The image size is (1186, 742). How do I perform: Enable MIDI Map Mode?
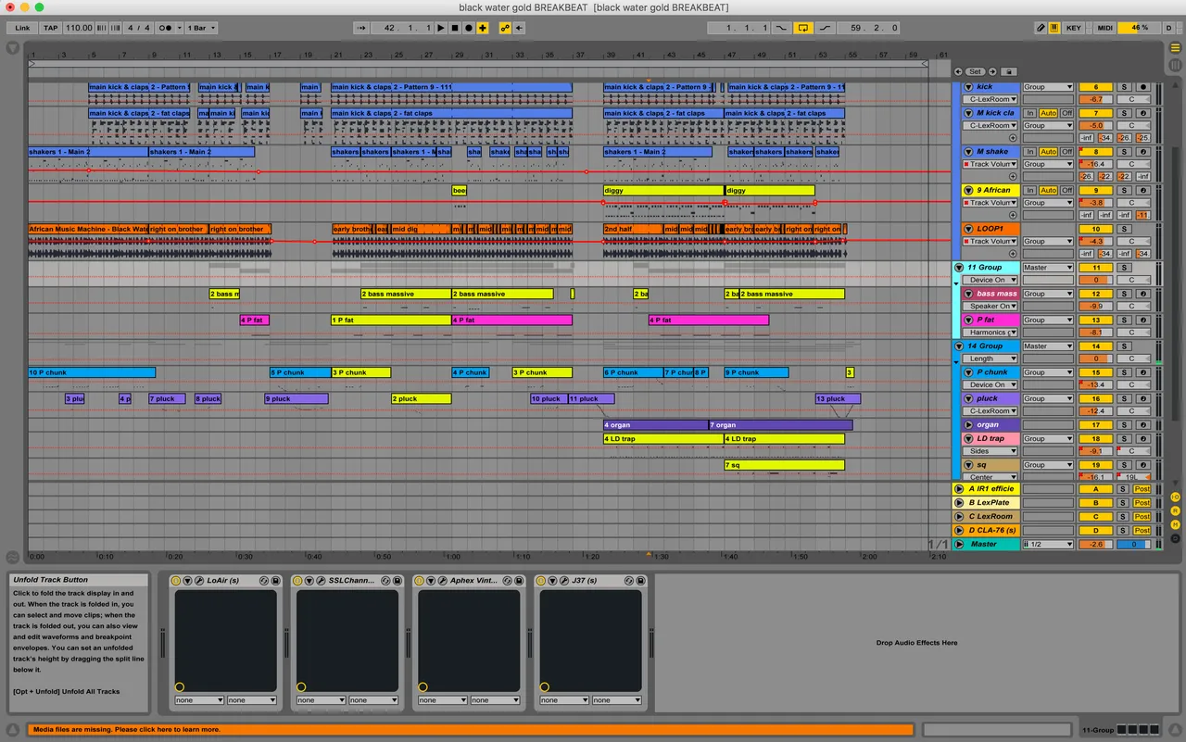(x=1104, y=28)
